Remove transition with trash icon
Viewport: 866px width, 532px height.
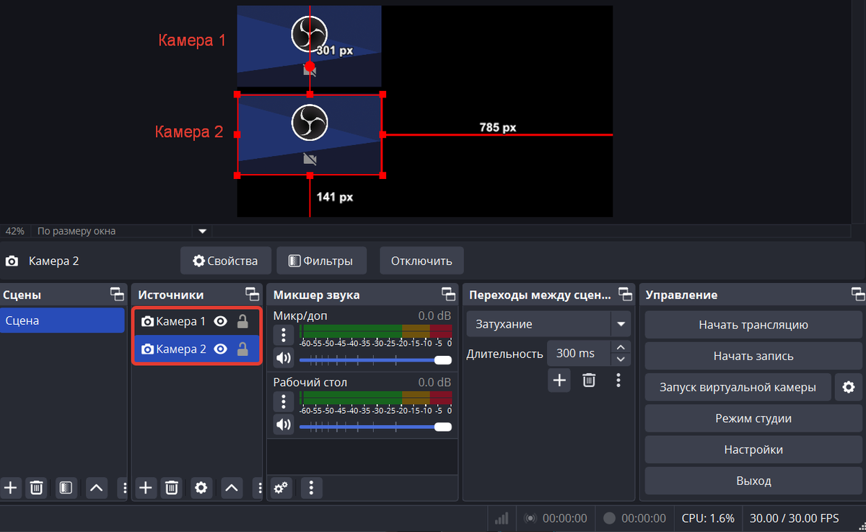coord(589,380)
